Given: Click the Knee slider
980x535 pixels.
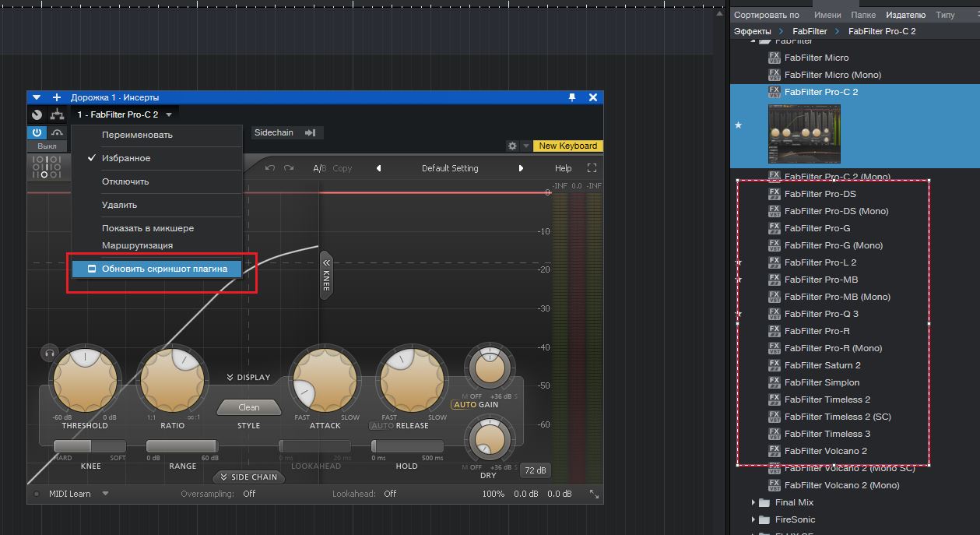Looking at the screenshot, I should pyautogui.click(x=90, y=446).
